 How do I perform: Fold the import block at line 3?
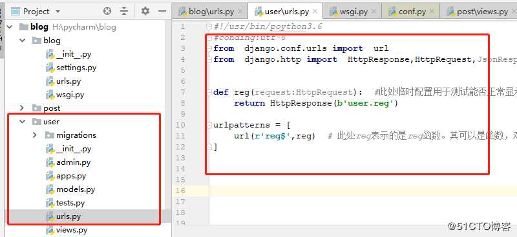(x=209, y=49)
